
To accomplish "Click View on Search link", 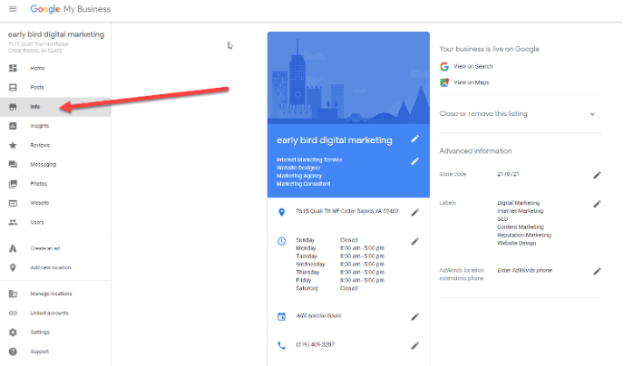I will pos(473,66).
